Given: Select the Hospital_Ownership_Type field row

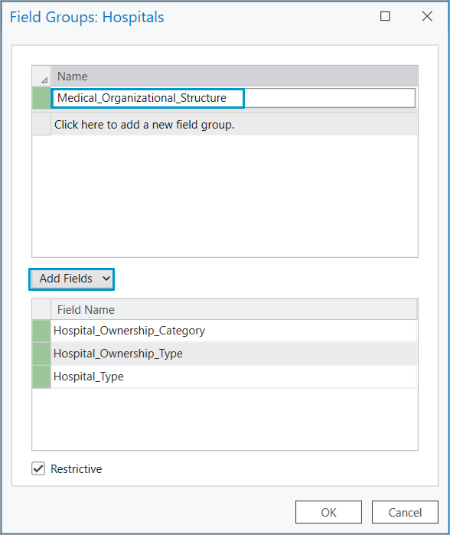Looking at the screenshot, I should point(233,354).
